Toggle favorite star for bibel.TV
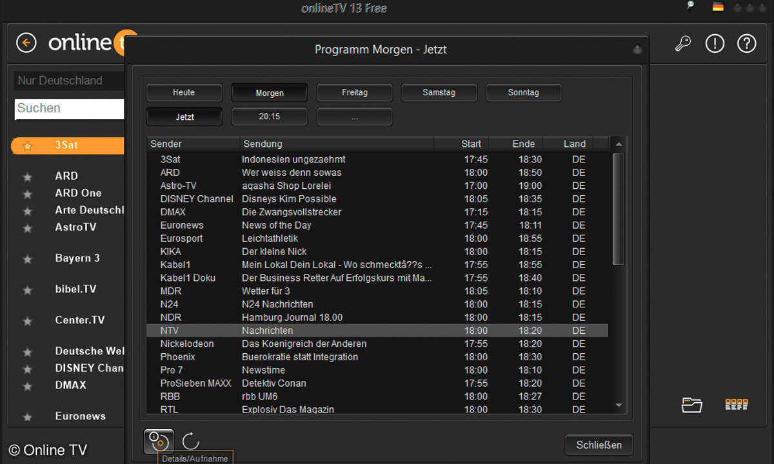The height and width of the screenshot is (464, 774). pos(27,290)
